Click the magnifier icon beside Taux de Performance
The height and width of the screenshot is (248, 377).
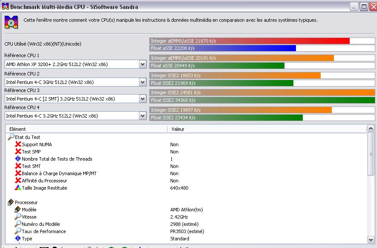[18, 231]
